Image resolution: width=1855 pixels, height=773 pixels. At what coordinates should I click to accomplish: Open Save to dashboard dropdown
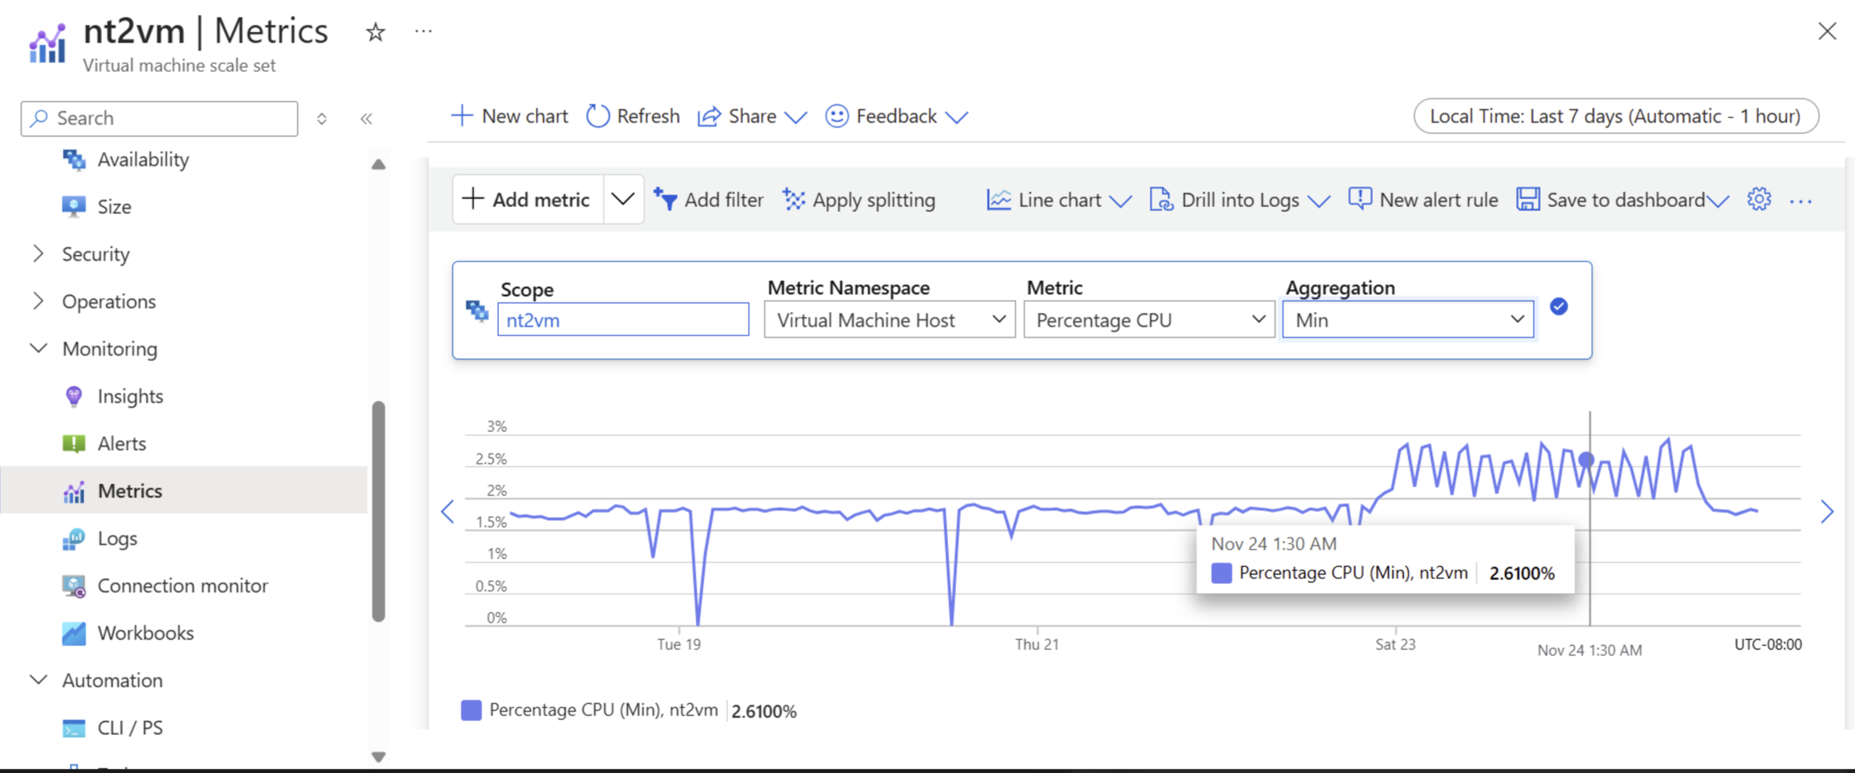point(1623,200)
